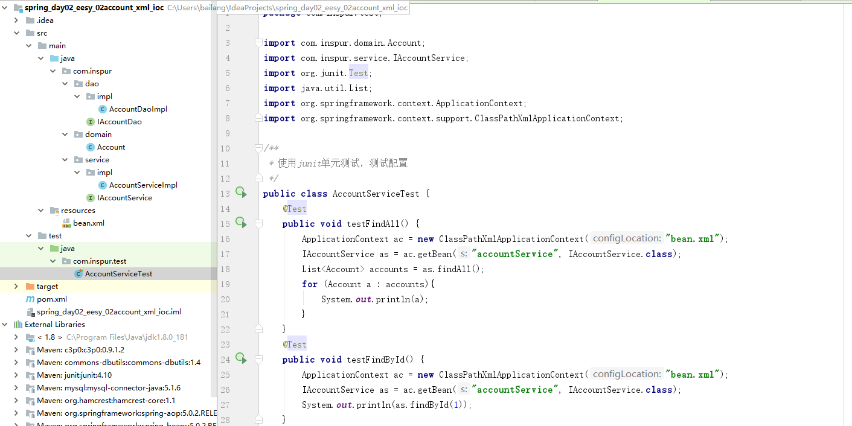This screenshot has width=852, height=426.
Task: Click the AccountServiceTest test class icon
Action: 78,274
